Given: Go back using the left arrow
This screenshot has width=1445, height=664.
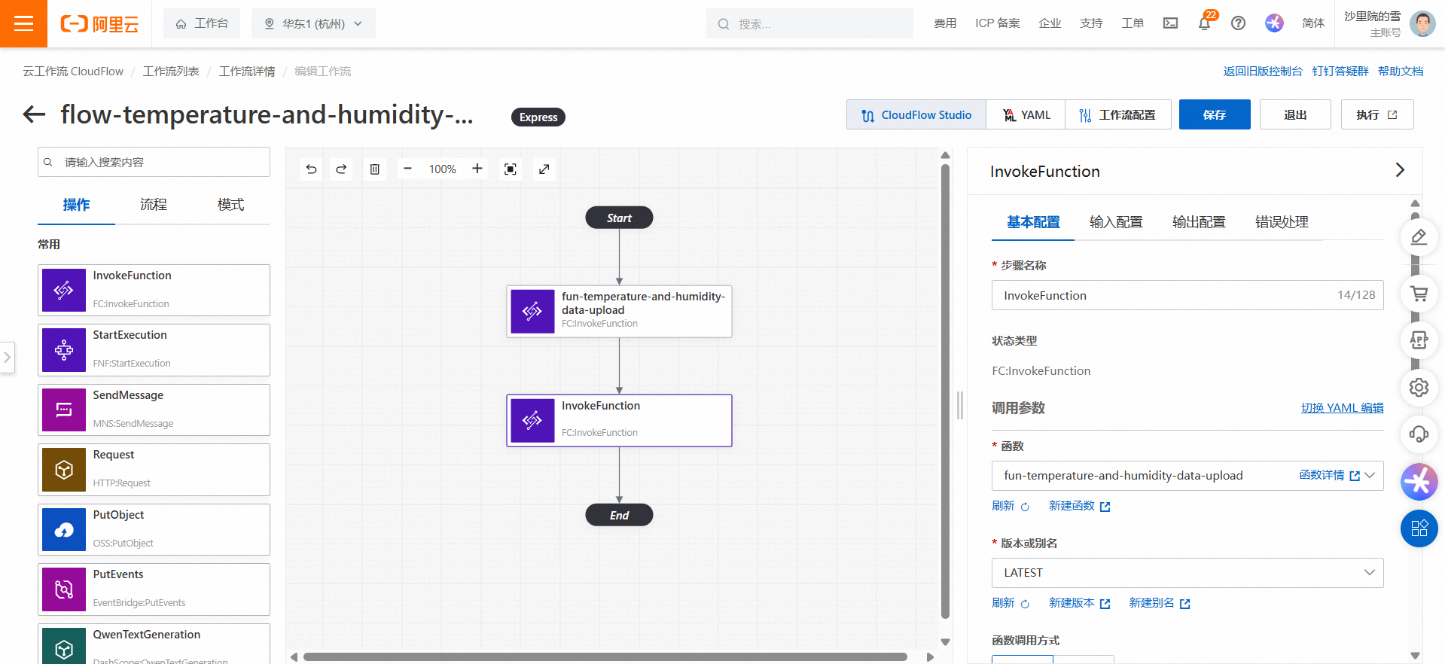Looking at the screenshot, I should 34,114.
